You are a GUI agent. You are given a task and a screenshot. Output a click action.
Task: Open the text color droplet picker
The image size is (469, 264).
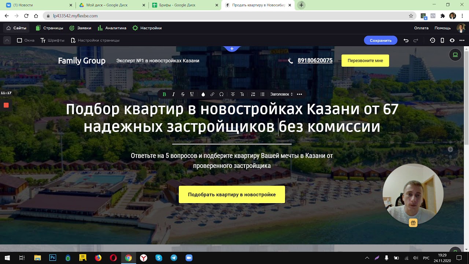203,94
